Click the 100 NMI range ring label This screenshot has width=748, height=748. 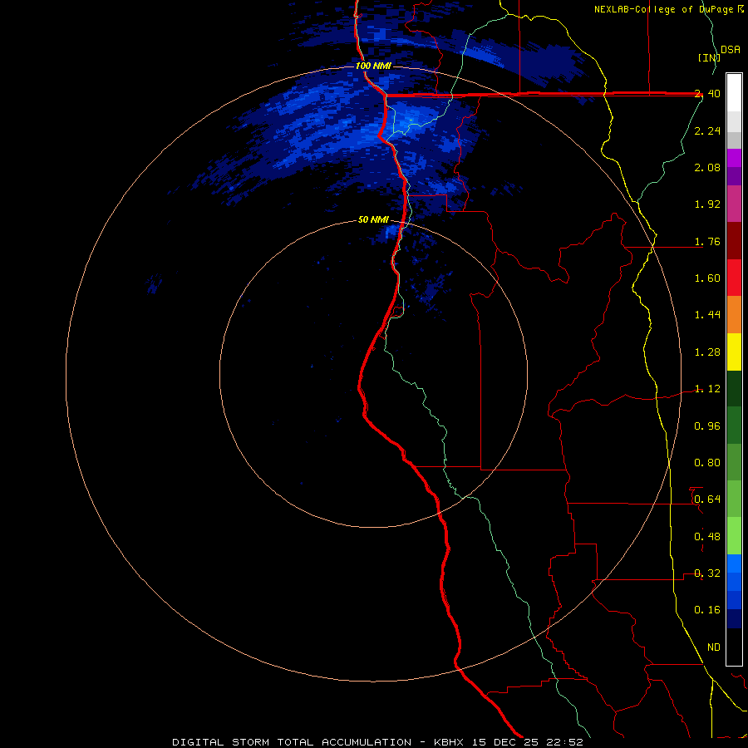pyautogui.click(x=373, y=66)
